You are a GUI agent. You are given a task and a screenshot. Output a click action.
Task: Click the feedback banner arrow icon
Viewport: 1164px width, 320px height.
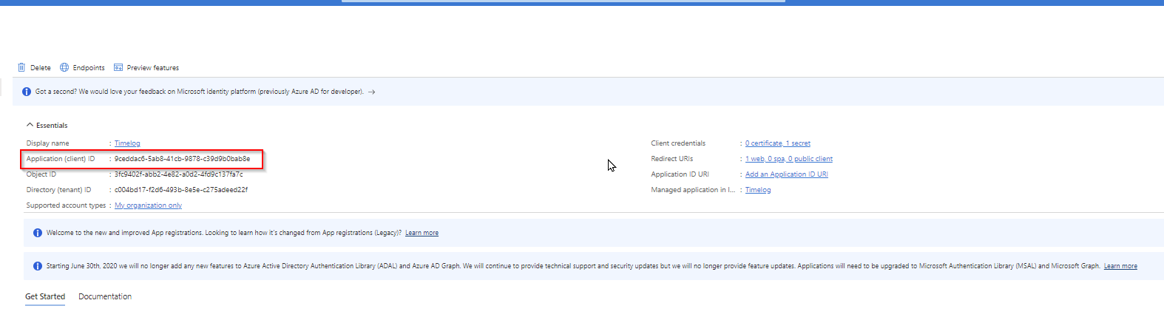[x=371, y=92]
